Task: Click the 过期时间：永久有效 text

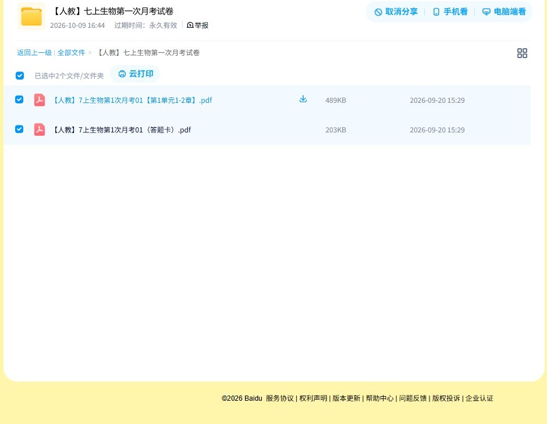Action: point(146,26)
